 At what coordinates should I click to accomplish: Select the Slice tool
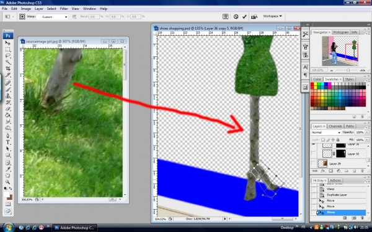(x=8, y=75)
